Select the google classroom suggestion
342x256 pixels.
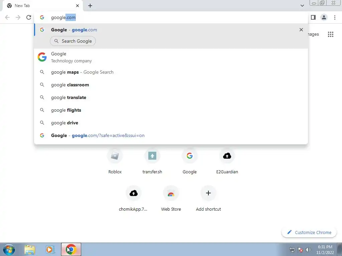coord(171,85)
